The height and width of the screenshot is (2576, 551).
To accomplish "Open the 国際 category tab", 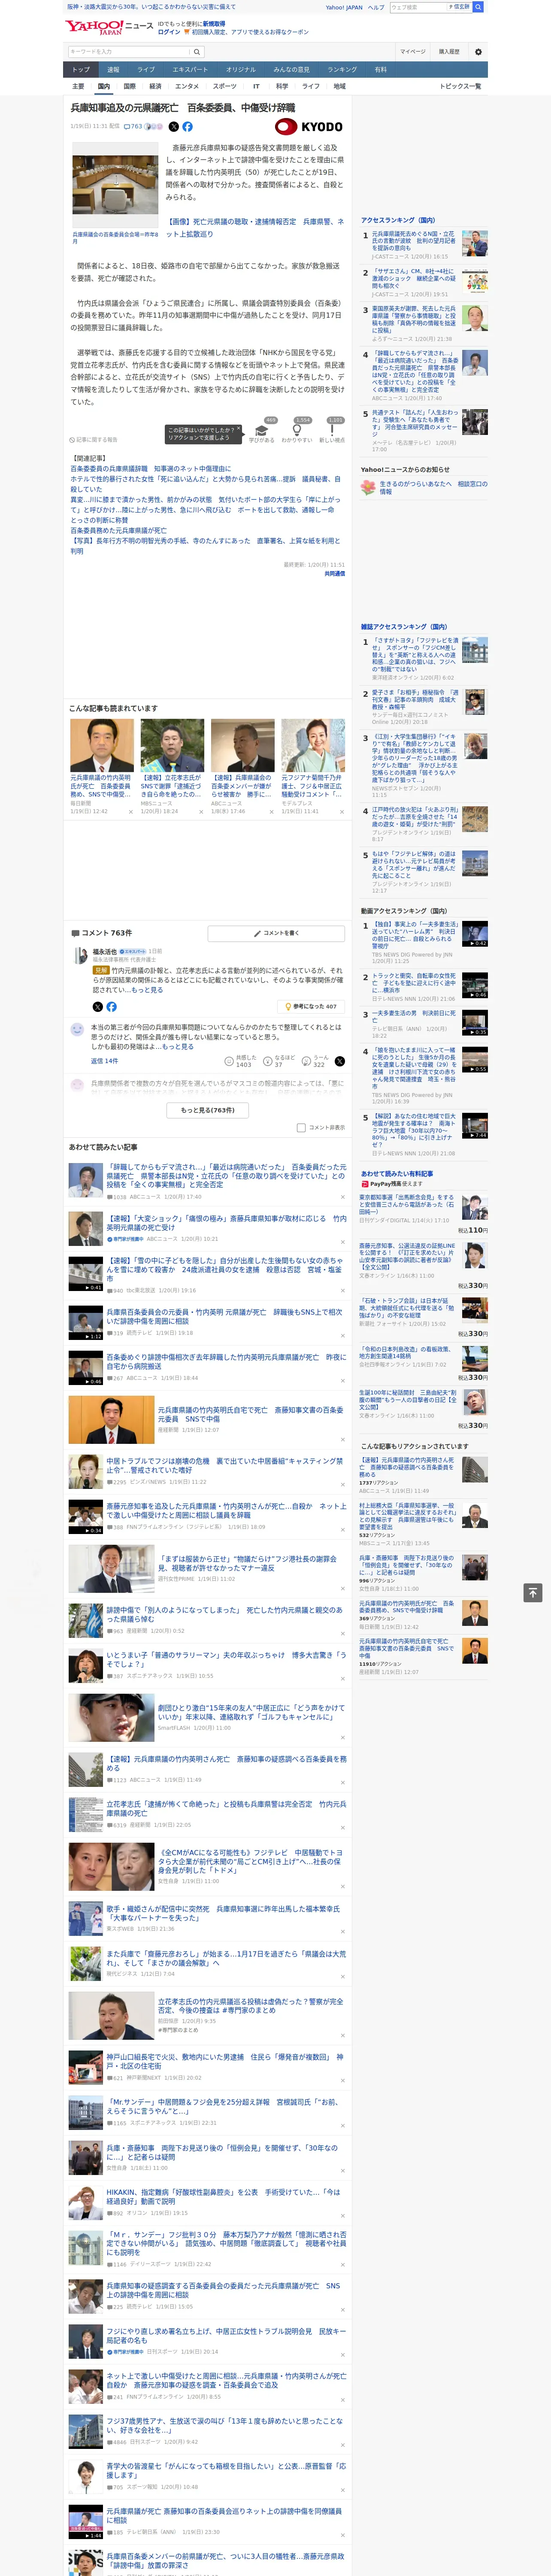I will 129,86.
